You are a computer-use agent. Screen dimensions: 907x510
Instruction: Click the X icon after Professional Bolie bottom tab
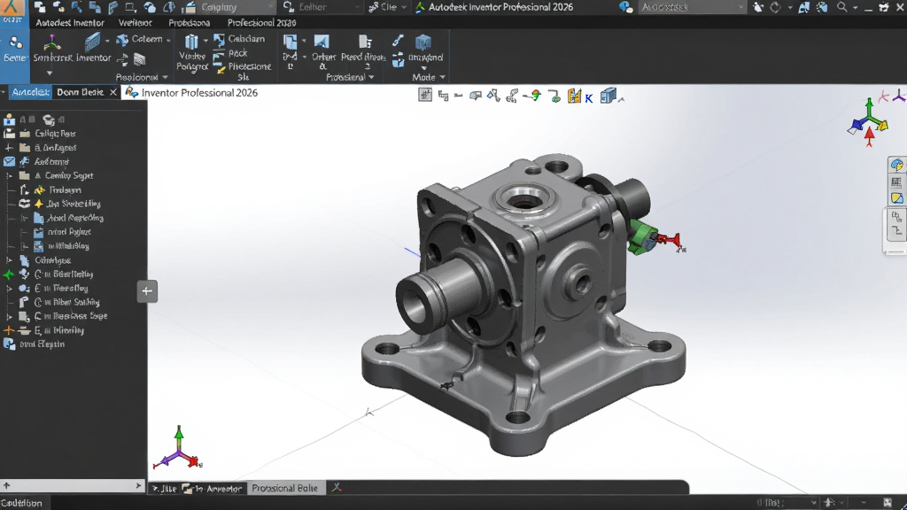336,488
